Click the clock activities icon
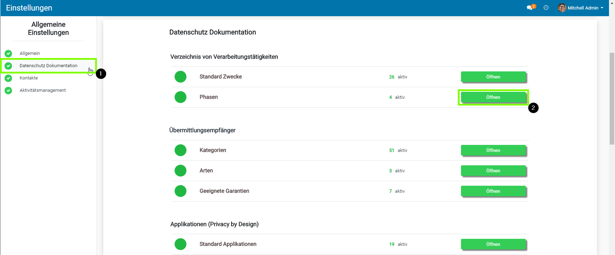The image size is (615, 255). 546,8
